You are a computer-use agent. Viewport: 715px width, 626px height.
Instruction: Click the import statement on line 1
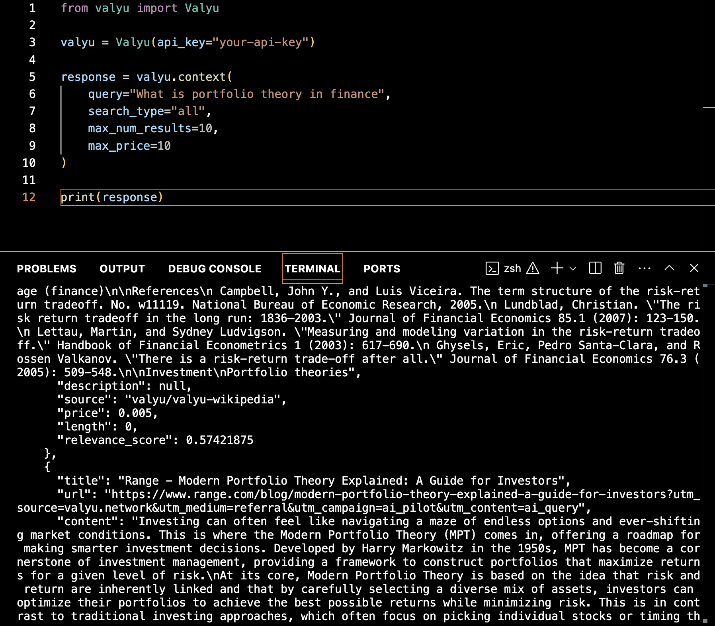click(x=140, y=8)
